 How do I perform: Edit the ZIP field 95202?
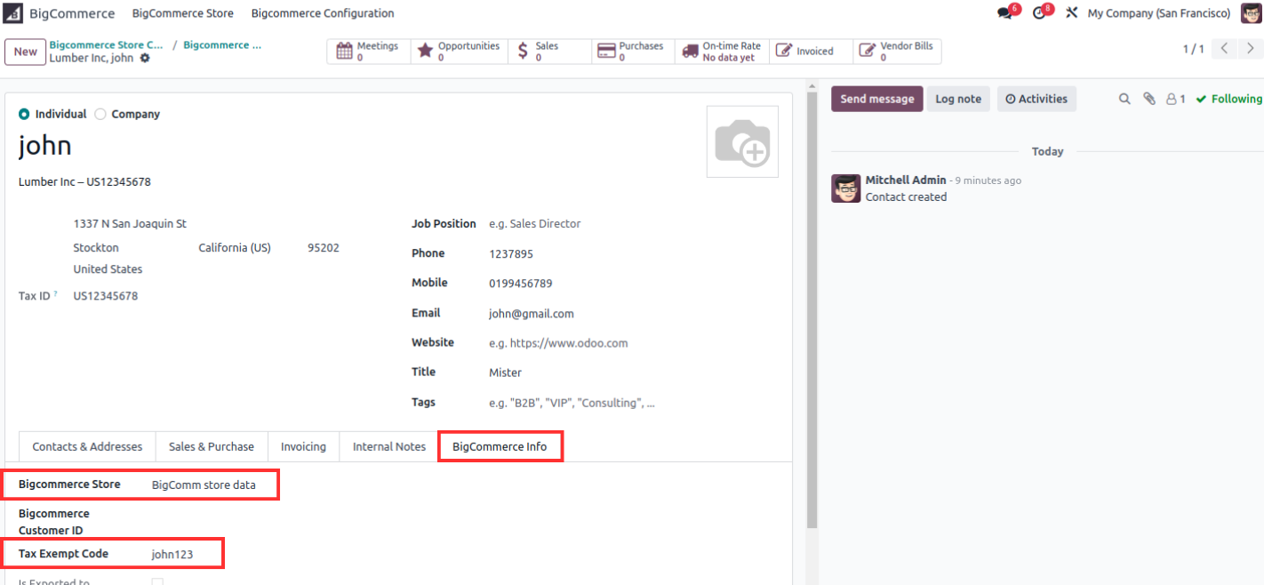point(324,248)
